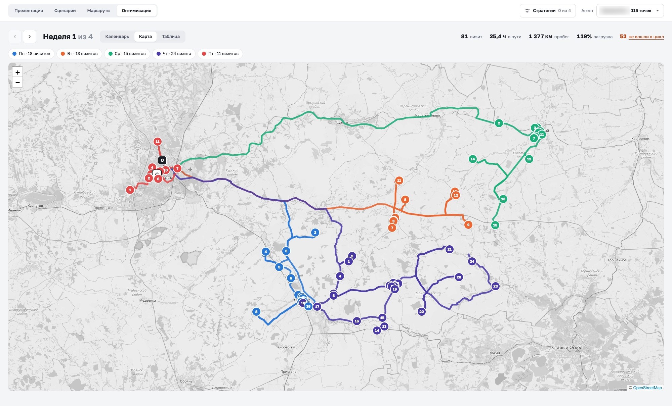Viewport: 672px width, 406px height.
Task: Click the black depot marker 0
Action: 162,160
